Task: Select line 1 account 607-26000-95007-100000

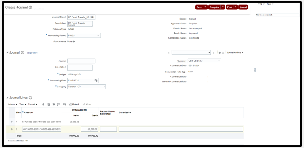Action: (x=42, y=122)
